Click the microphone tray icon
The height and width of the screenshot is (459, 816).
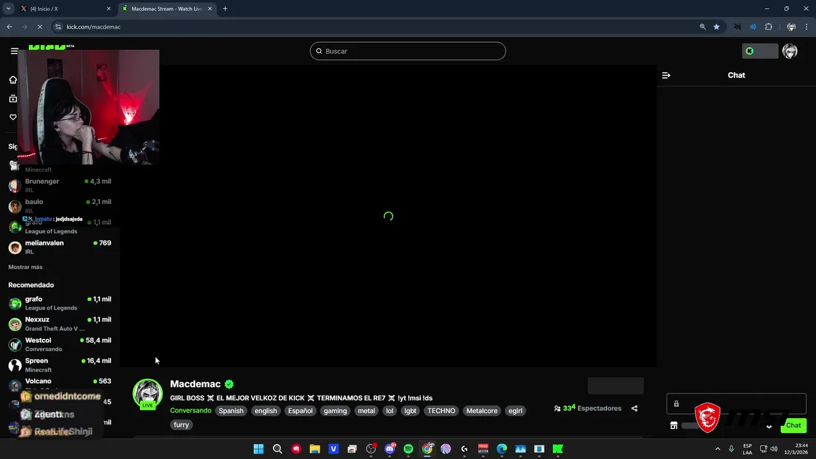tap(731, 449)
